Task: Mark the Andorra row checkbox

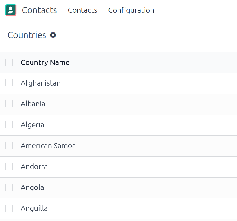Action: point(9,167)
